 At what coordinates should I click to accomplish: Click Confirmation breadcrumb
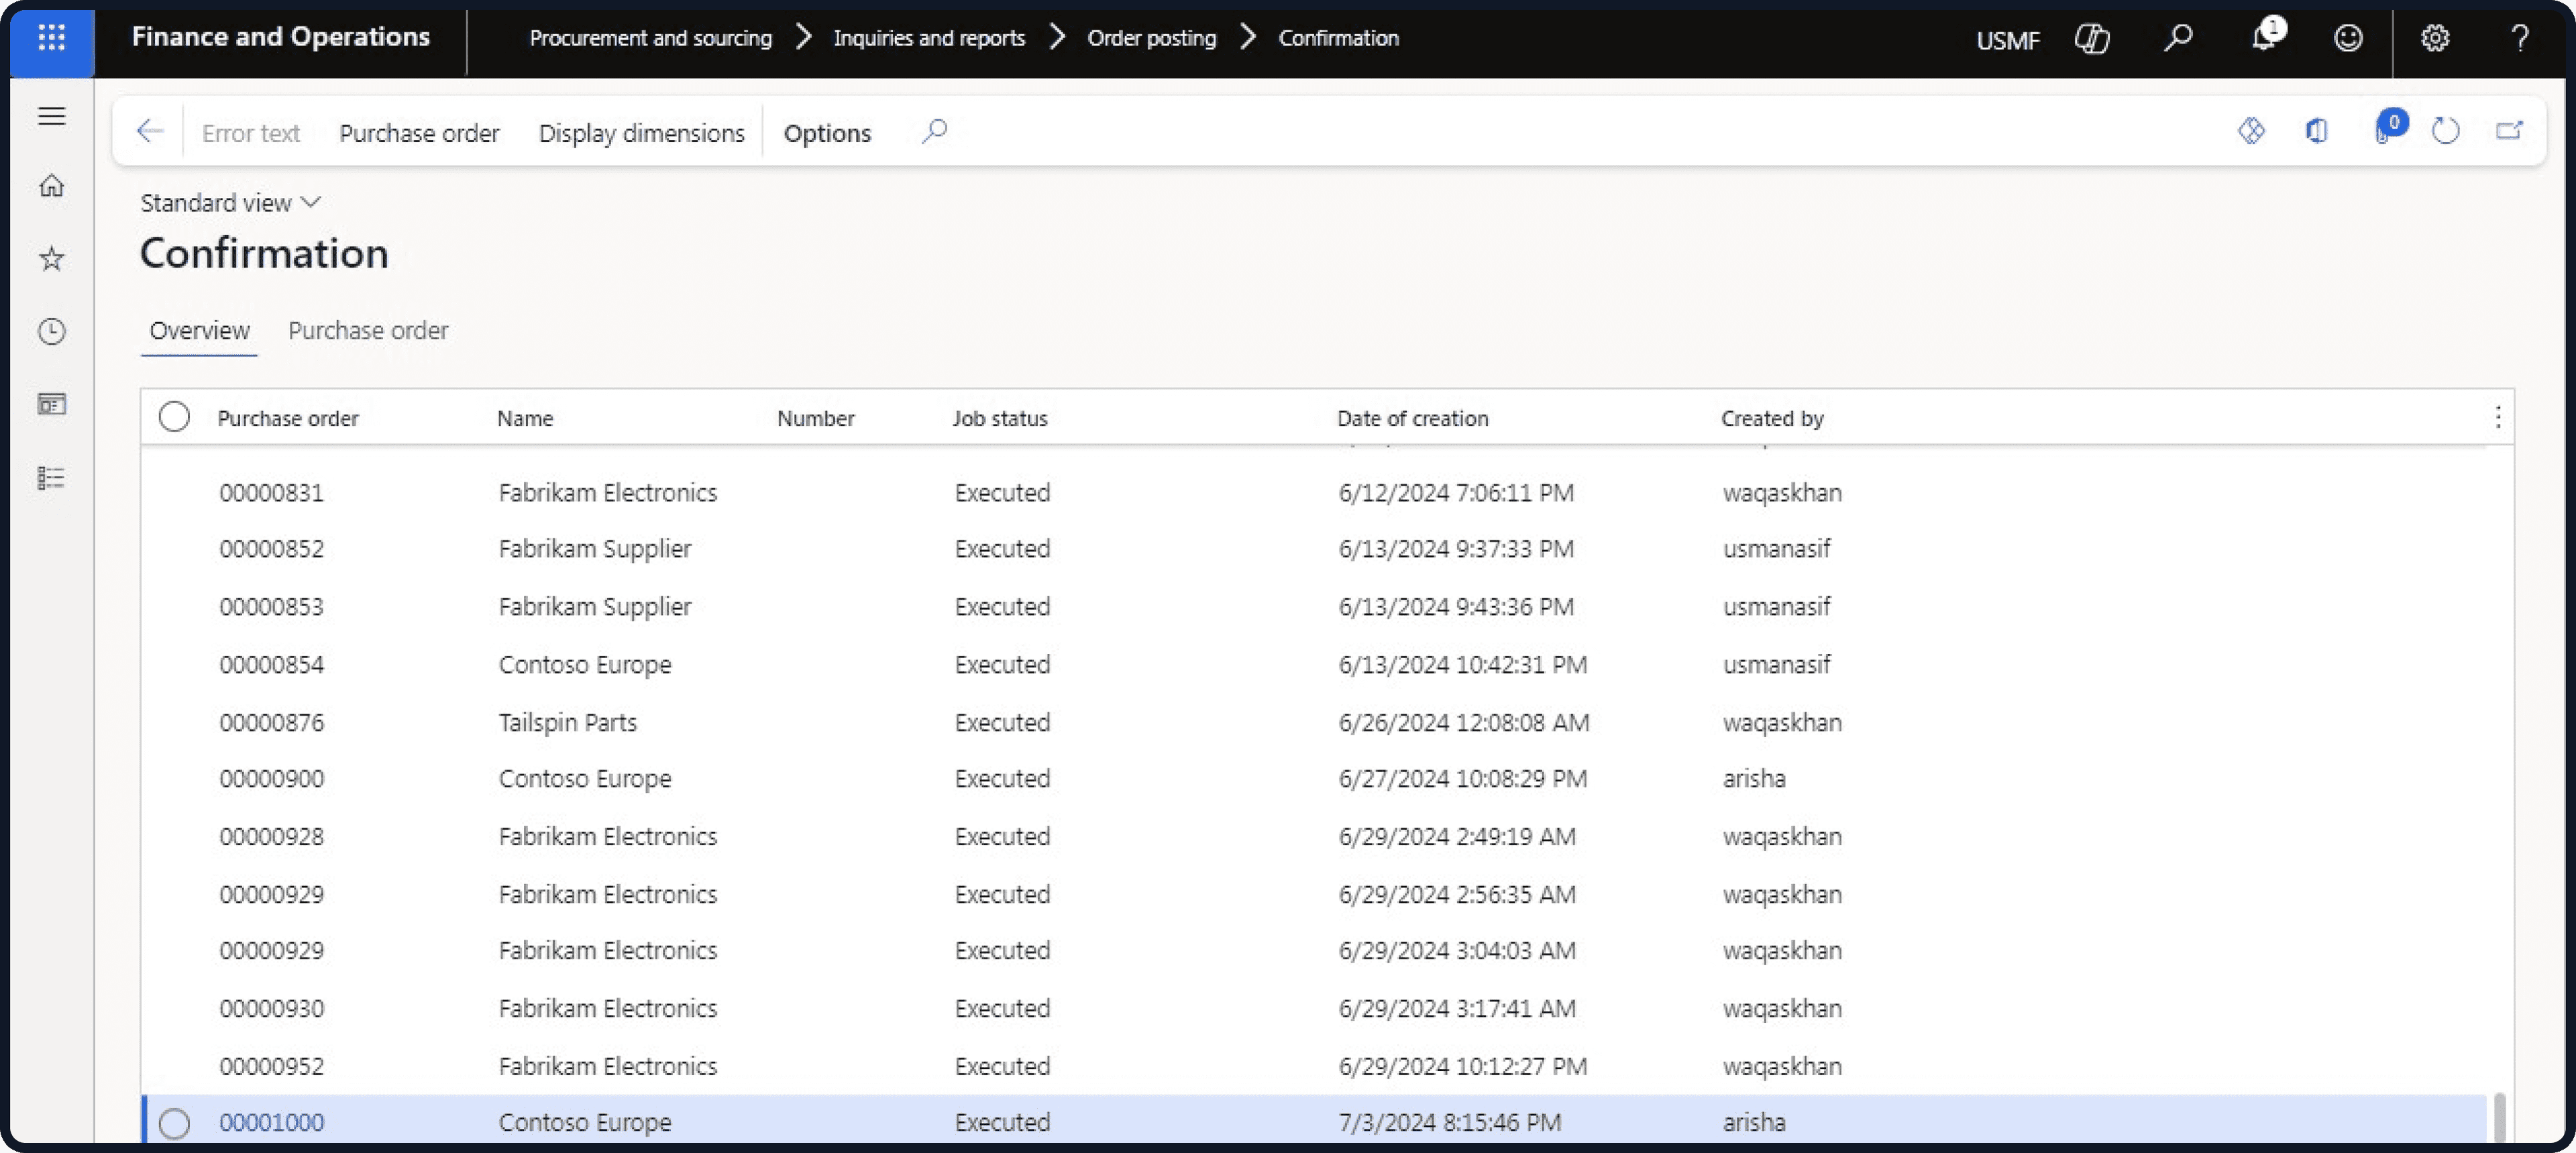click(x=1338, y=38)
